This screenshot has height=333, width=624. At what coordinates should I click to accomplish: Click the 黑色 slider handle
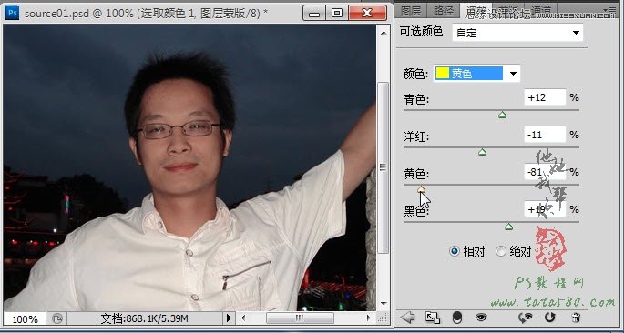(x=508, y=227)
